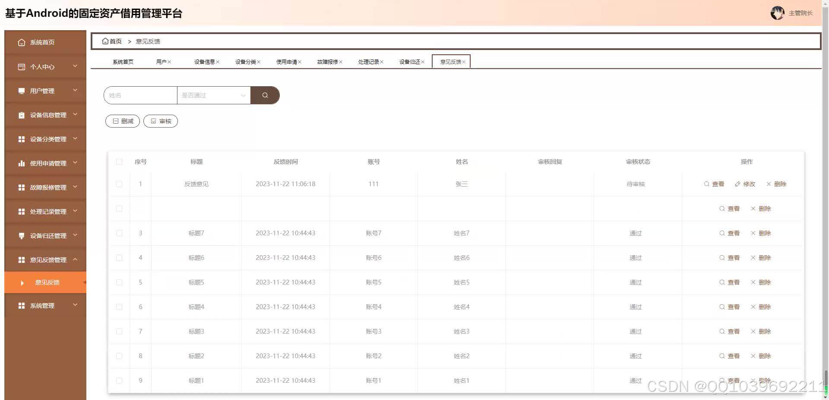
Task: Expand 系统管理 menu chevron
Action: tap(75, 305)
